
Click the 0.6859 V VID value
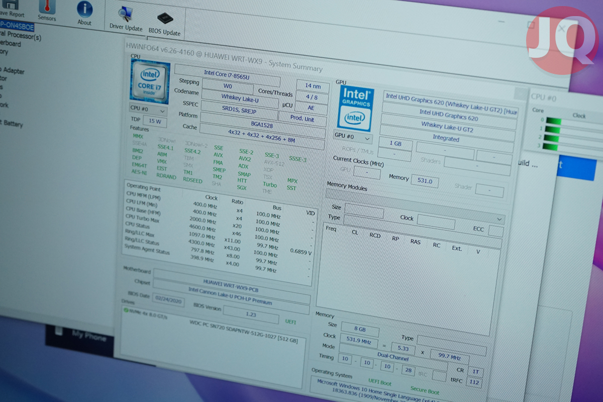click(301, 252)
